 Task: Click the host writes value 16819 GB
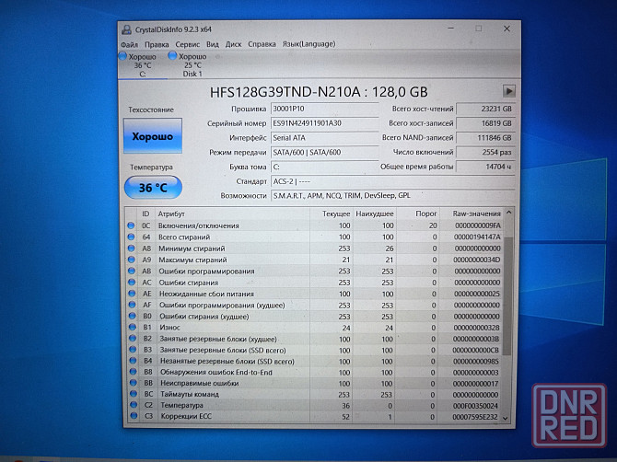[485, 123]
